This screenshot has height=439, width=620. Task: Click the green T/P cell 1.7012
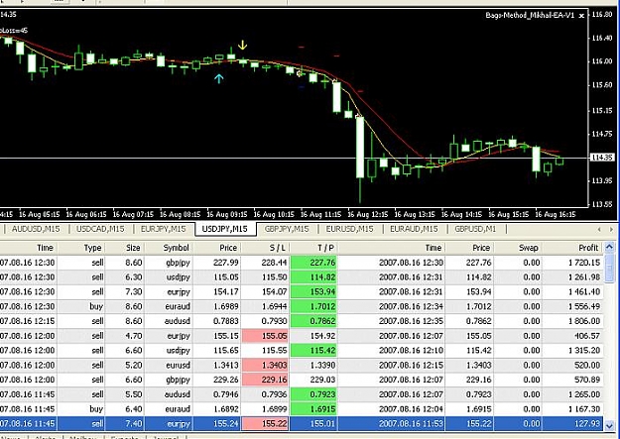[313, 306]
